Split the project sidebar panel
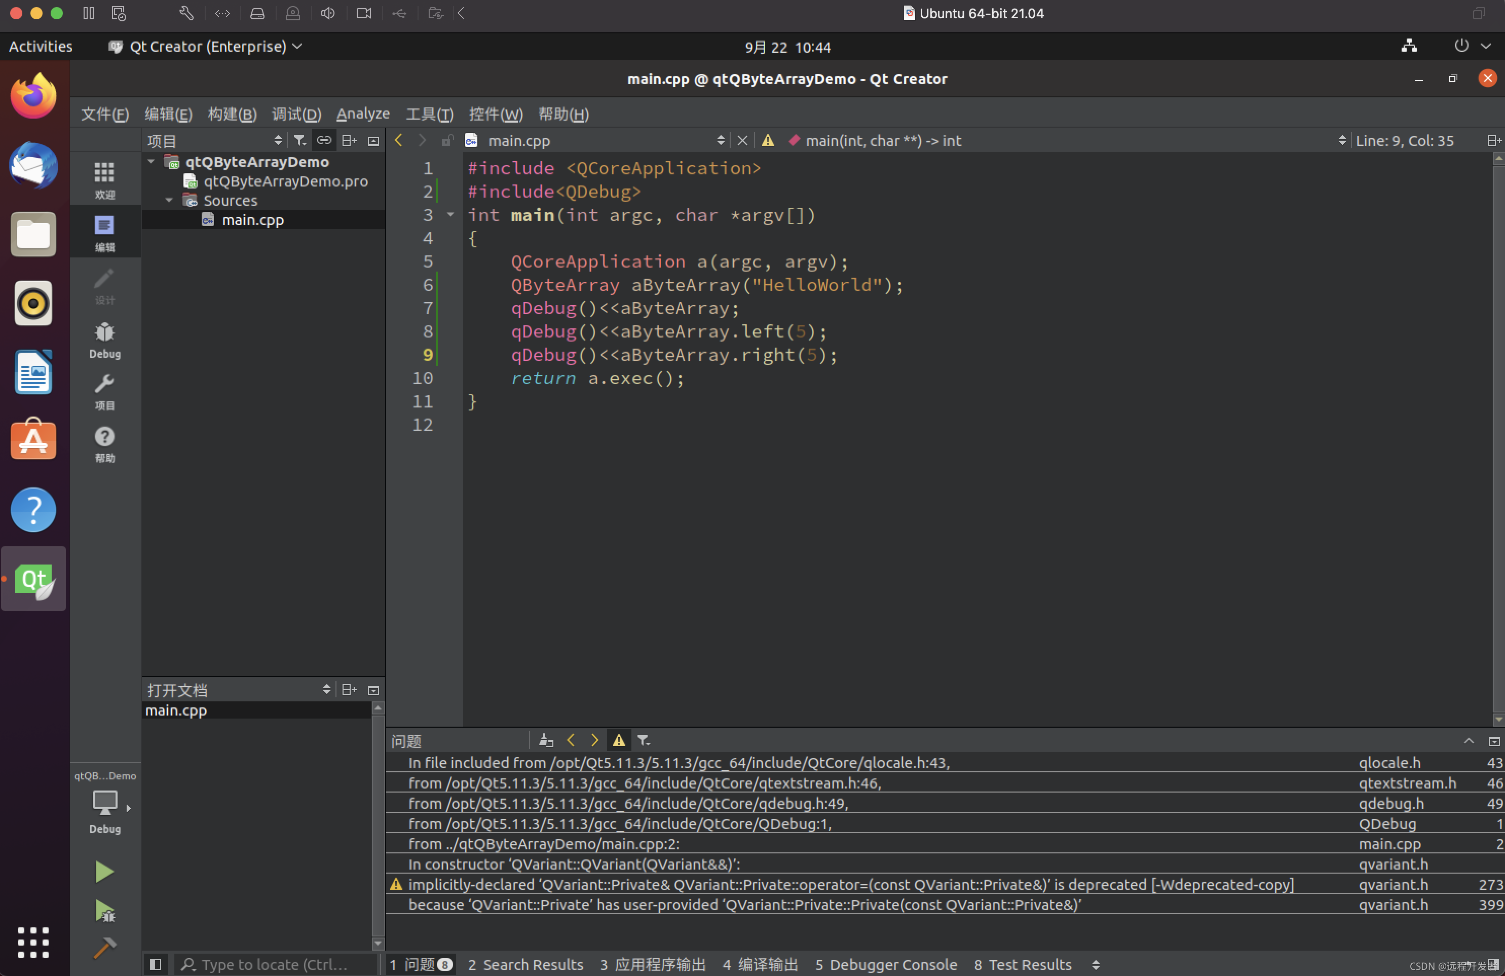Screen dimensions: 1505x976 click(x=349, y=140)
